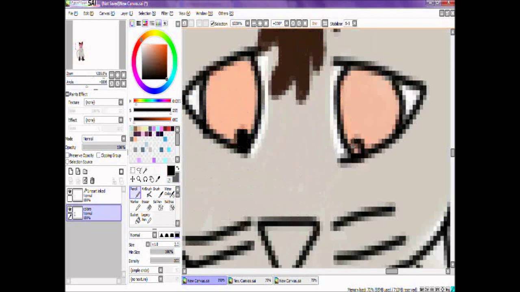Open the no texture brush dropdown
520x292 pixels.
[x=146, y=279]
